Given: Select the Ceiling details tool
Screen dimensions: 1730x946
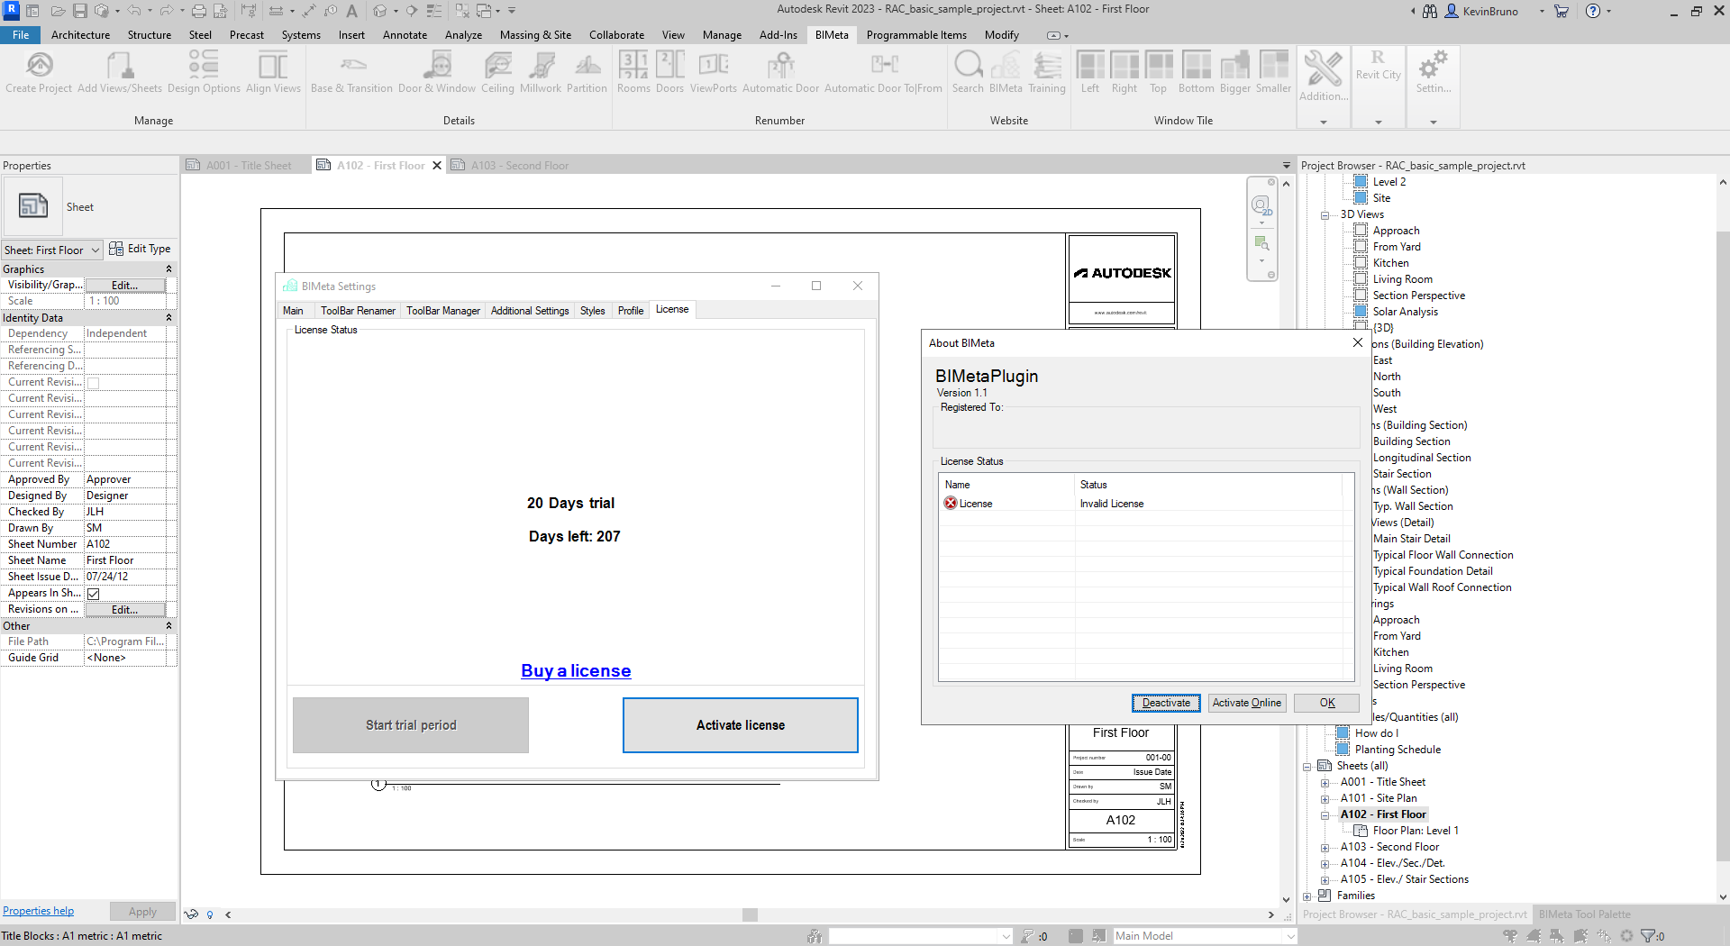Looking at the screenshot, I should coord(497,72).
